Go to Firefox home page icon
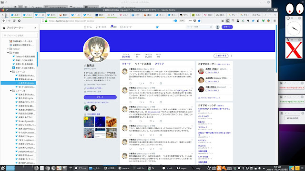The height and width of the screenshot is (171, 305). [x=19, y=21]
